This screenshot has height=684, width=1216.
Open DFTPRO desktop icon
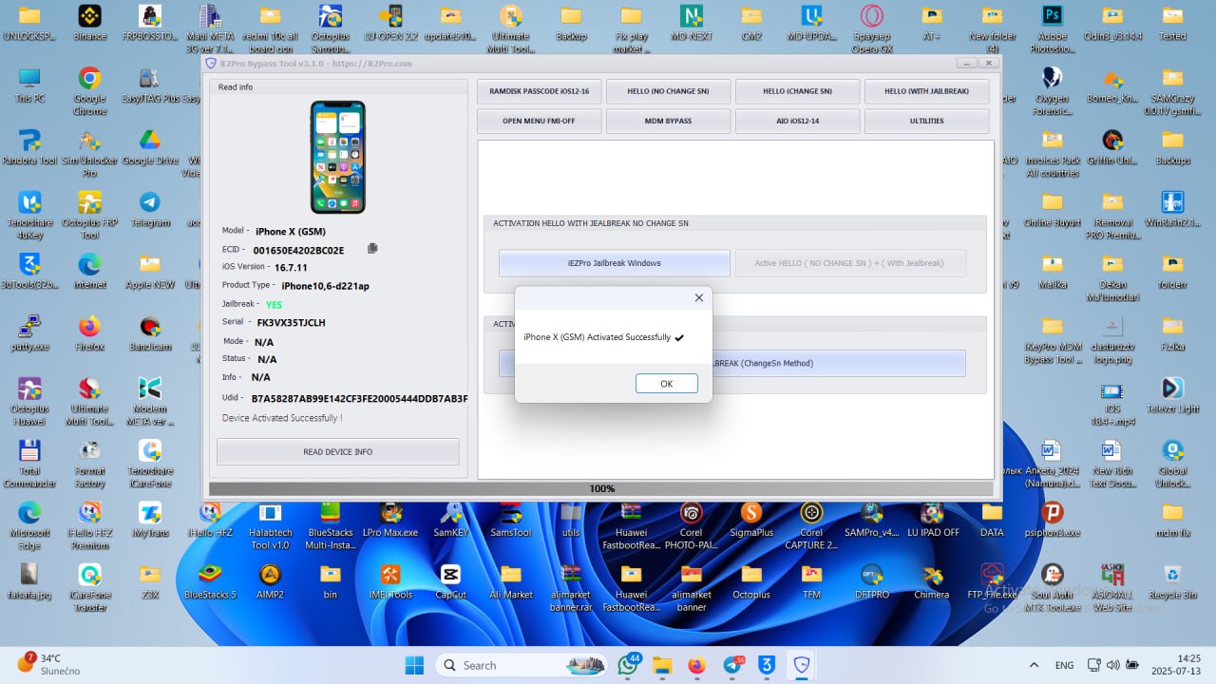click(871, 580)
